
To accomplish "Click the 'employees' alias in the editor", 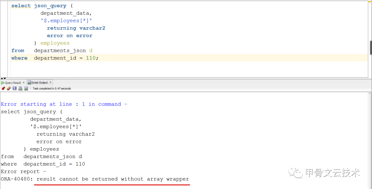I will click(55, 43).
